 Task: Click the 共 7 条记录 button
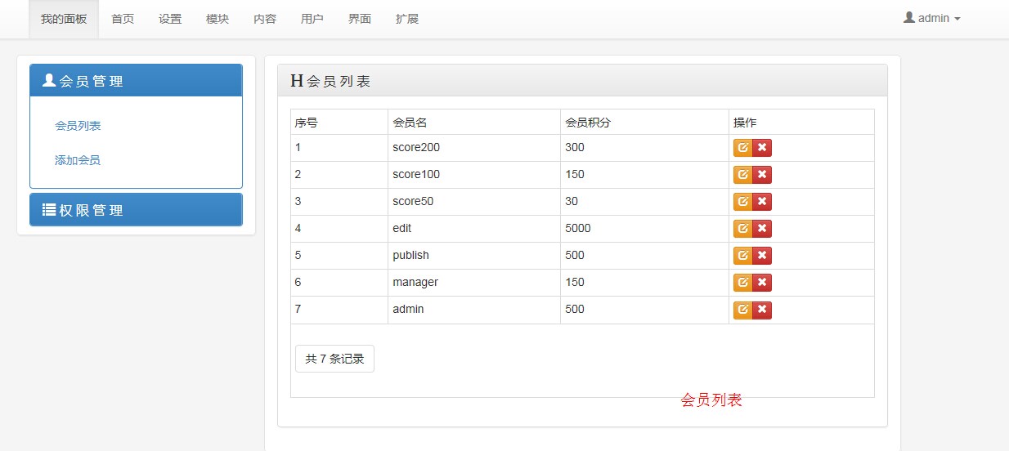coord(334,359)
